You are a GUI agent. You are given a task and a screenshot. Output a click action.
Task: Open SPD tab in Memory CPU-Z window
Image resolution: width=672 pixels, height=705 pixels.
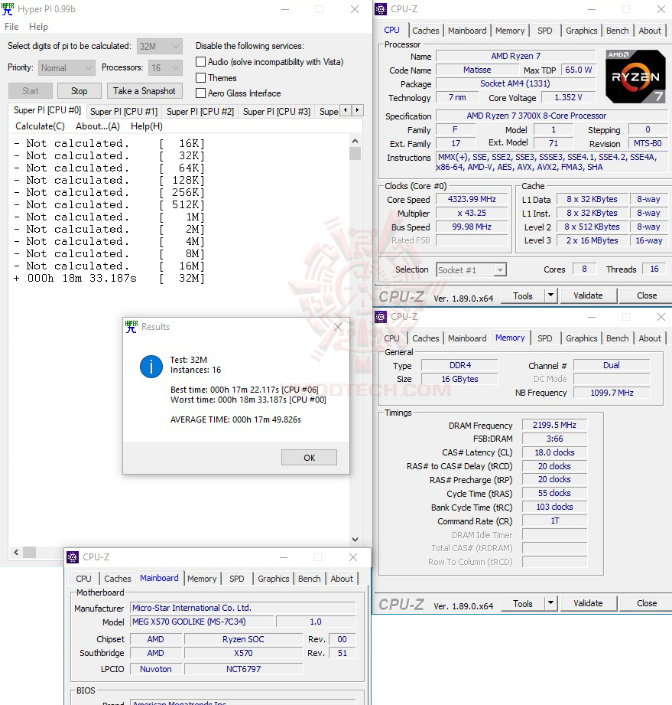[x=545, y=338]
